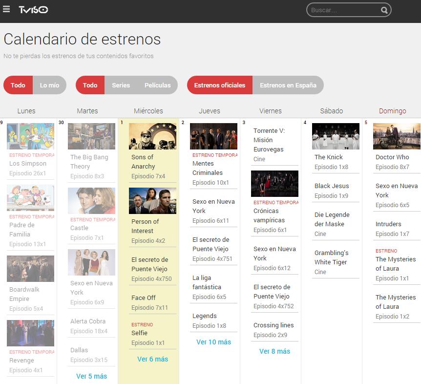Open The Big Bang Theory thumbnail
The width and height of the screenshot is (421, 384).
(x=91, y=136)
